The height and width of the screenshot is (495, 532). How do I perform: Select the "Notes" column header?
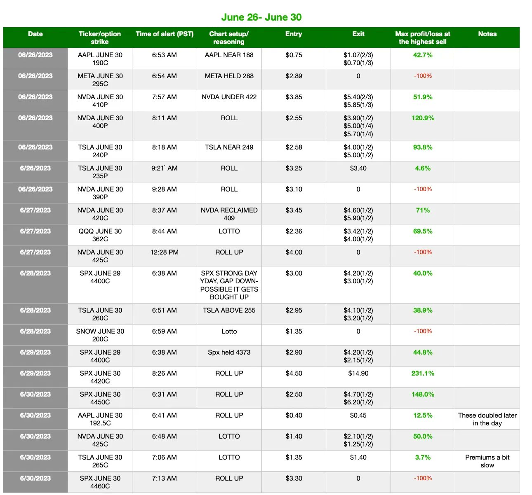click(x=487, y=34)
